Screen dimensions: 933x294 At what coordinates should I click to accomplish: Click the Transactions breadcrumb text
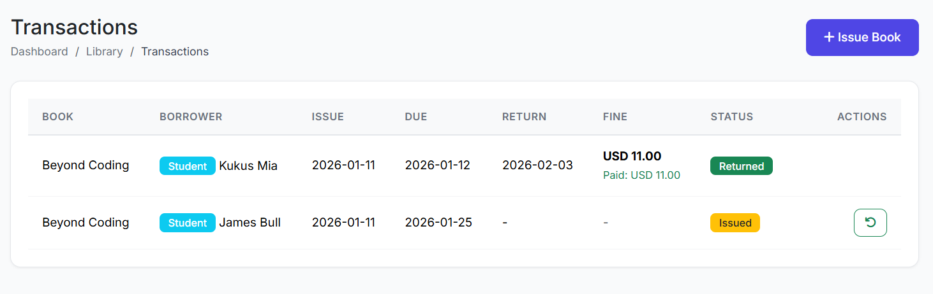pos(175,52)
